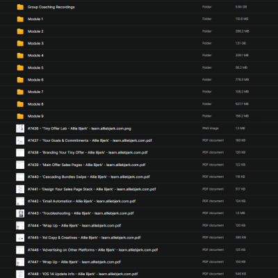The image size is (278, 278).
Task: Select the 'Module 9' folder name
Action: 35,116
